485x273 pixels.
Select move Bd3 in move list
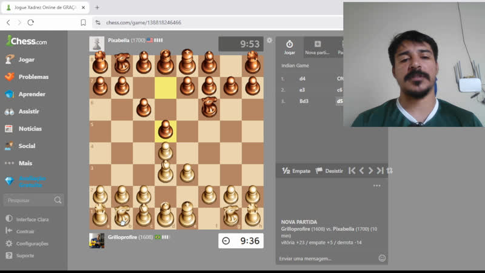point(304,101)
